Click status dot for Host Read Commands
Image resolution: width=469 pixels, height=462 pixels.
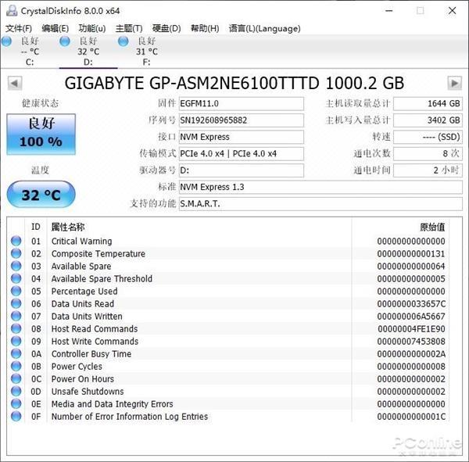tap(16, 328)
